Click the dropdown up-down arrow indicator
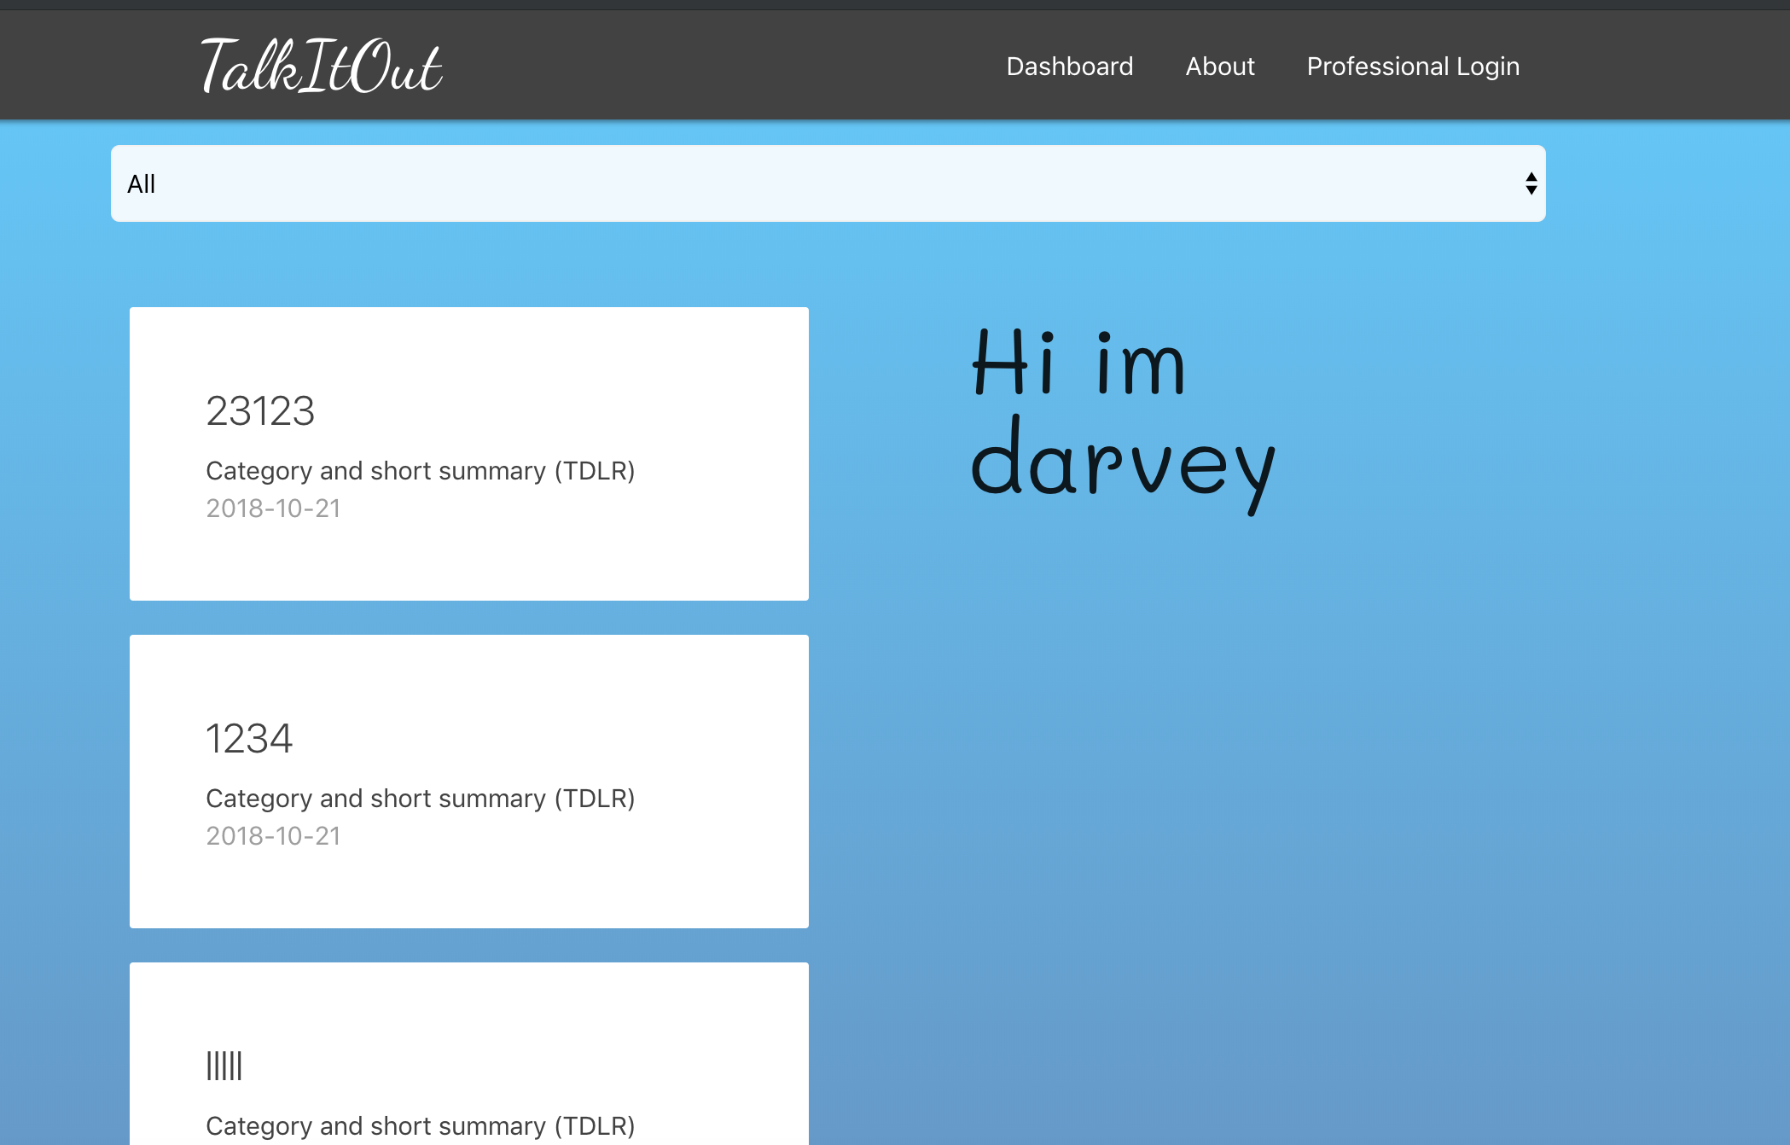 point(1531,183)
